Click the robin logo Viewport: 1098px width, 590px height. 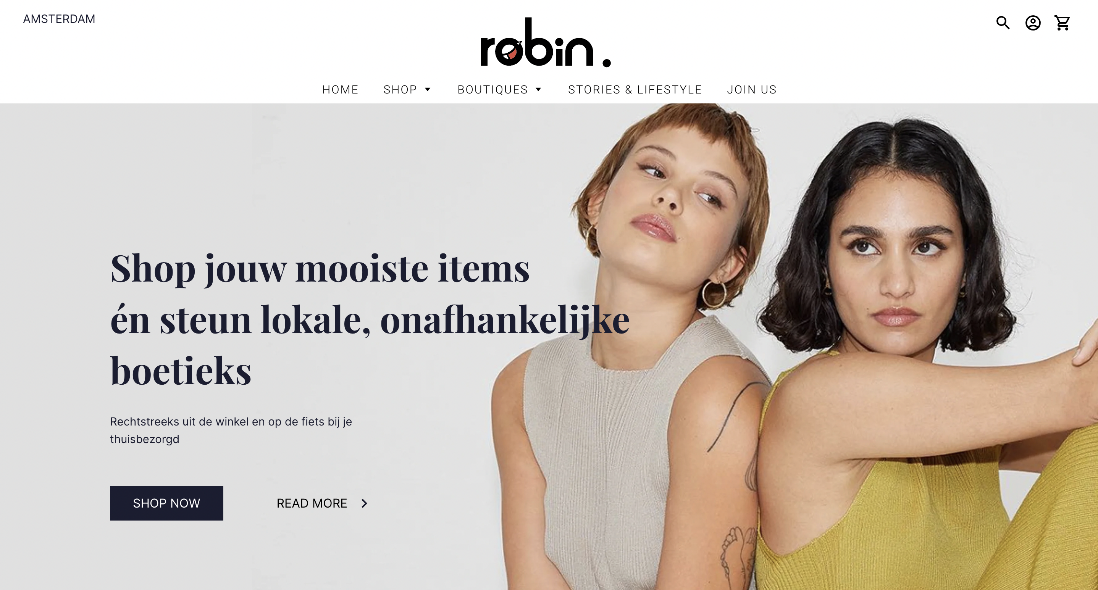pos(546,42)
